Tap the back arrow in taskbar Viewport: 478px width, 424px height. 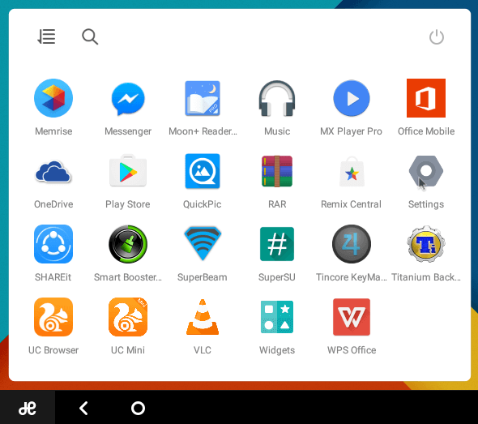(x=83, y=408)
